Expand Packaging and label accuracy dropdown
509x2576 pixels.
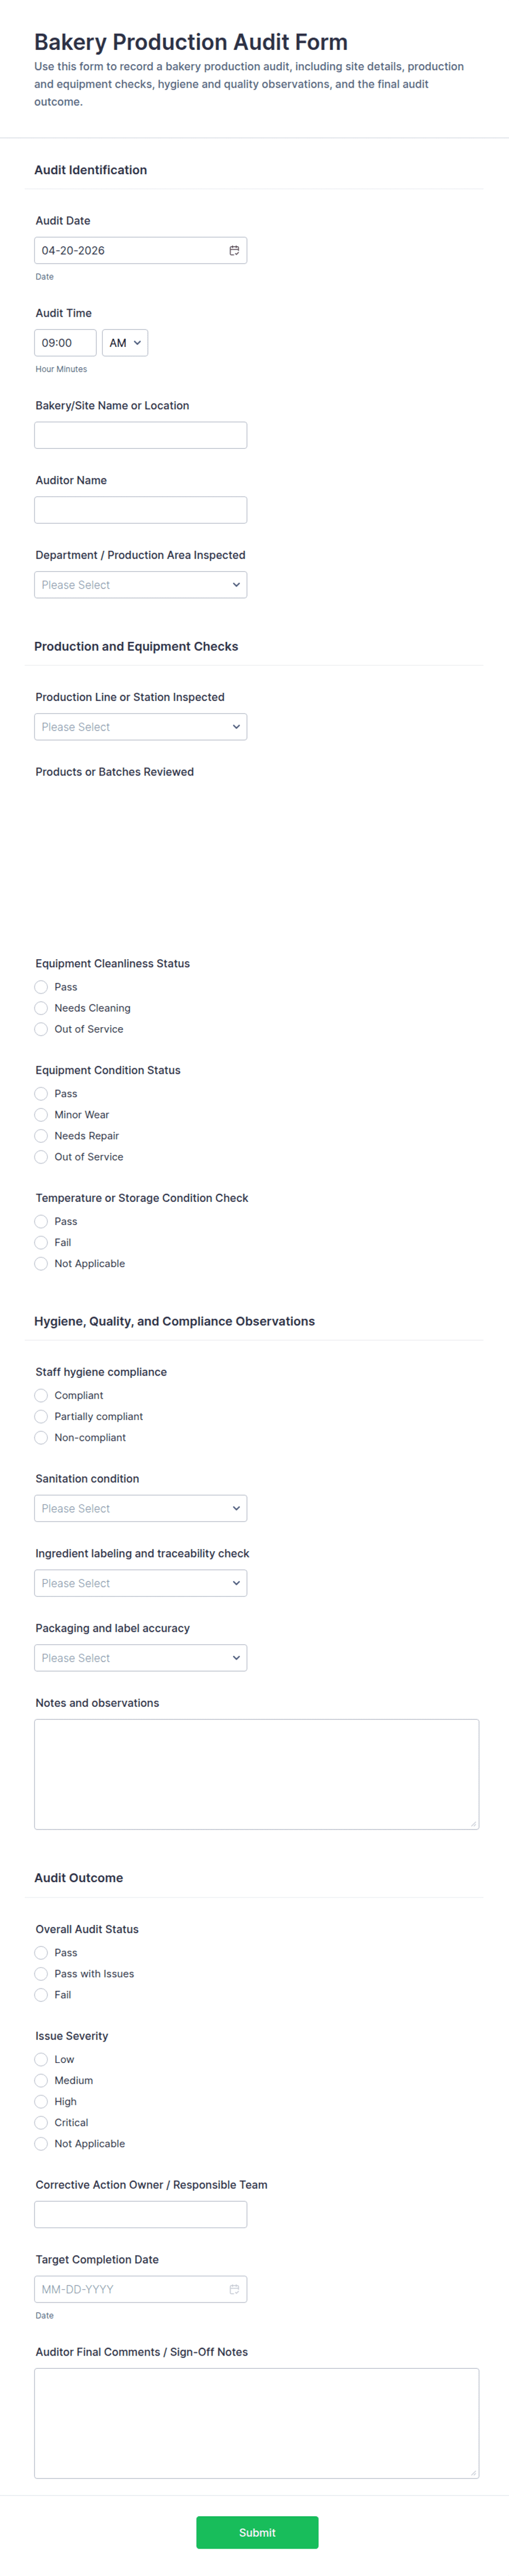pyautogui.click(x=141, y=1658)
